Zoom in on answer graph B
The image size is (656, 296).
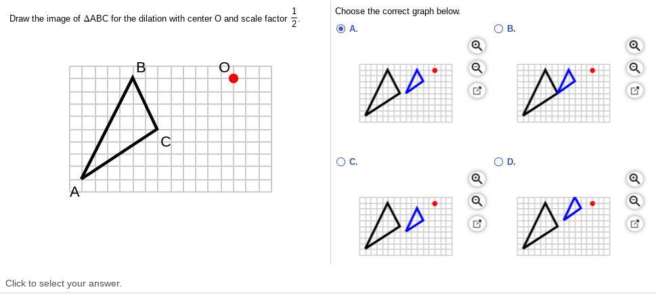pyautogui.click(x=634, y=46)
